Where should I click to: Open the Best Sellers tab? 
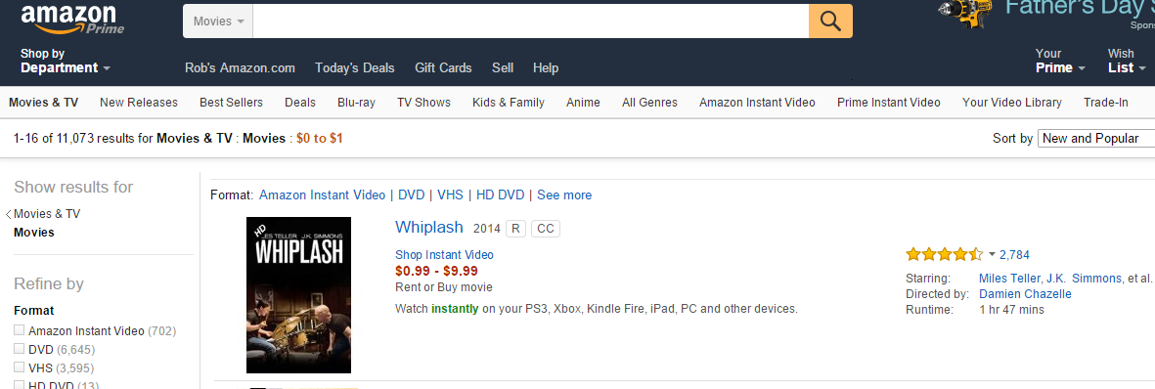click(232, 103)
